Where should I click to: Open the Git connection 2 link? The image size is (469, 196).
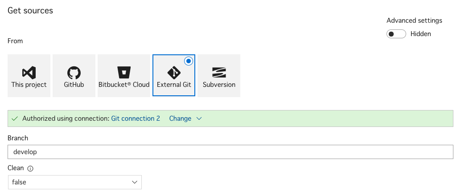click(136, 118)
